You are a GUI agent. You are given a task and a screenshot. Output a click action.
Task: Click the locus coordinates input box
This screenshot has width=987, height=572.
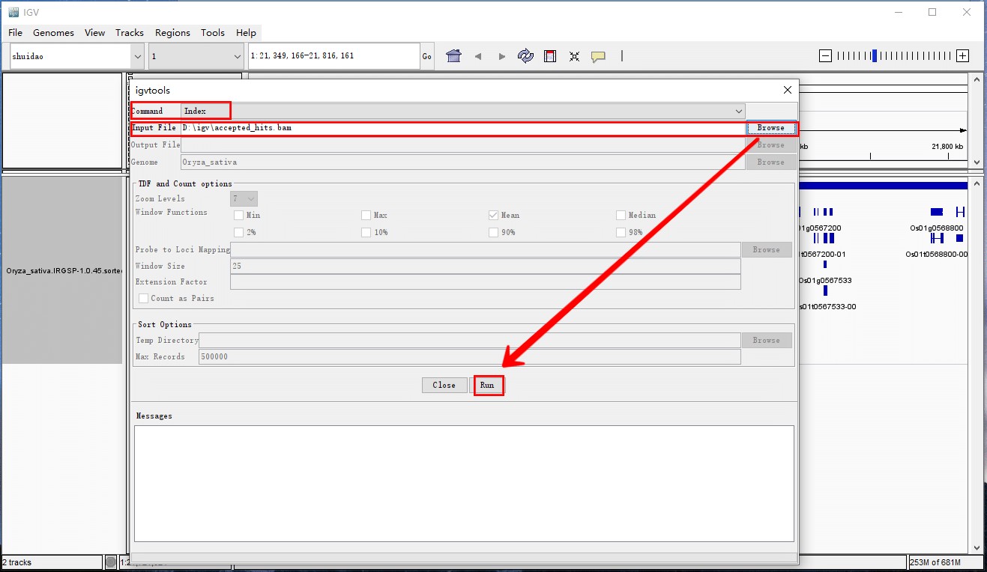(x=333, y=56)
